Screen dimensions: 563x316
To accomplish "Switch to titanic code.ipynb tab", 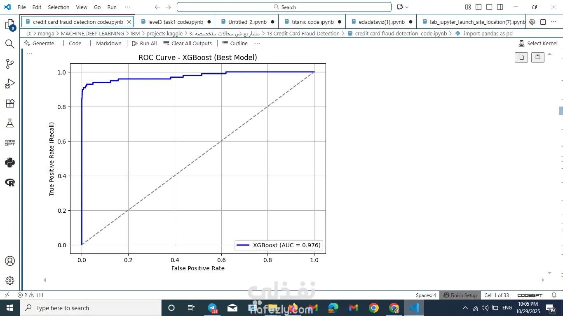I will pyautogui.click(x=312, y=22).
